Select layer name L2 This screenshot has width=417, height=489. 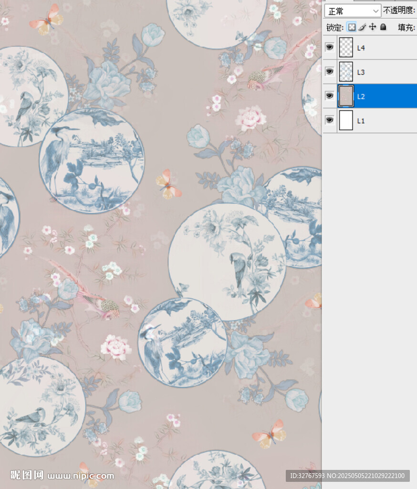click(x=361, y=96)
